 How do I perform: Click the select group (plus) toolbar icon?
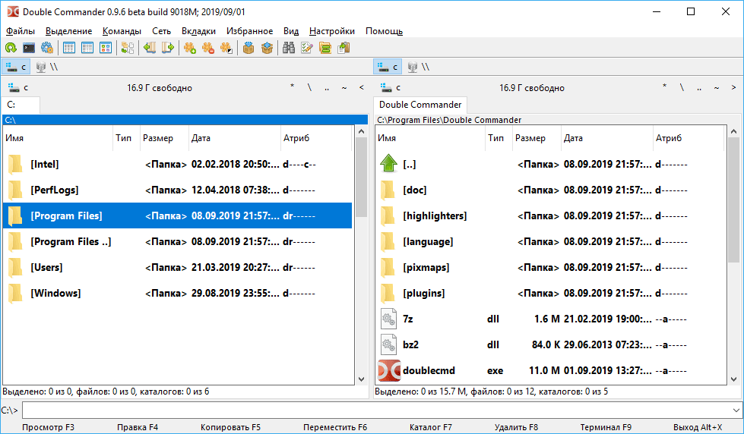(x=190, y=48)
